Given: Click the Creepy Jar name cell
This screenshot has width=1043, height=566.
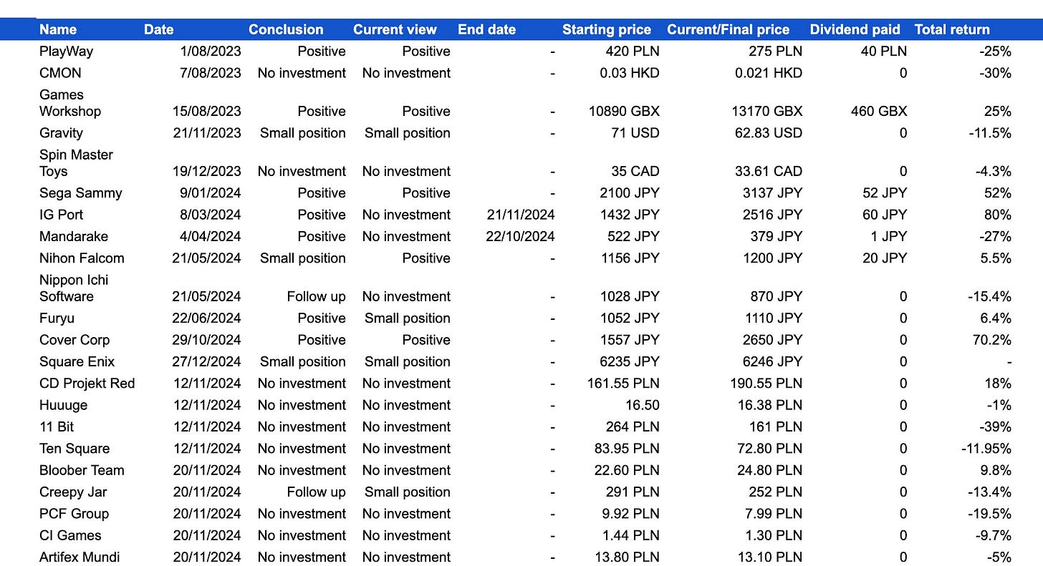Looking at the screenshot, I should [73, 492].
